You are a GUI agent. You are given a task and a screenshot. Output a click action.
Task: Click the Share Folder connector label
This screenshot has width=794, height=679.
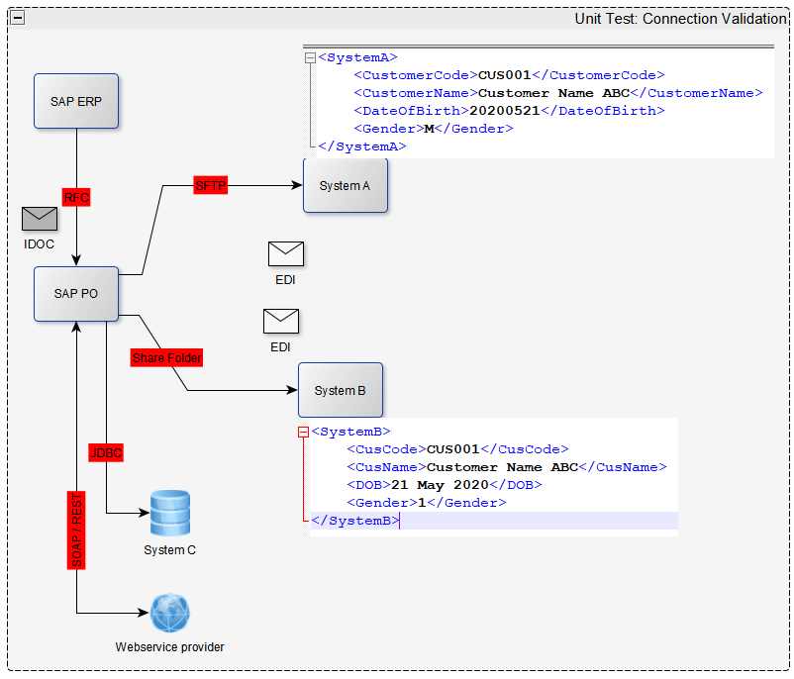click(166, 357)
